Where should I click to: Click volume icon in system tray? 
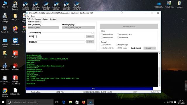pyautogui.click(x=168, y=102)
